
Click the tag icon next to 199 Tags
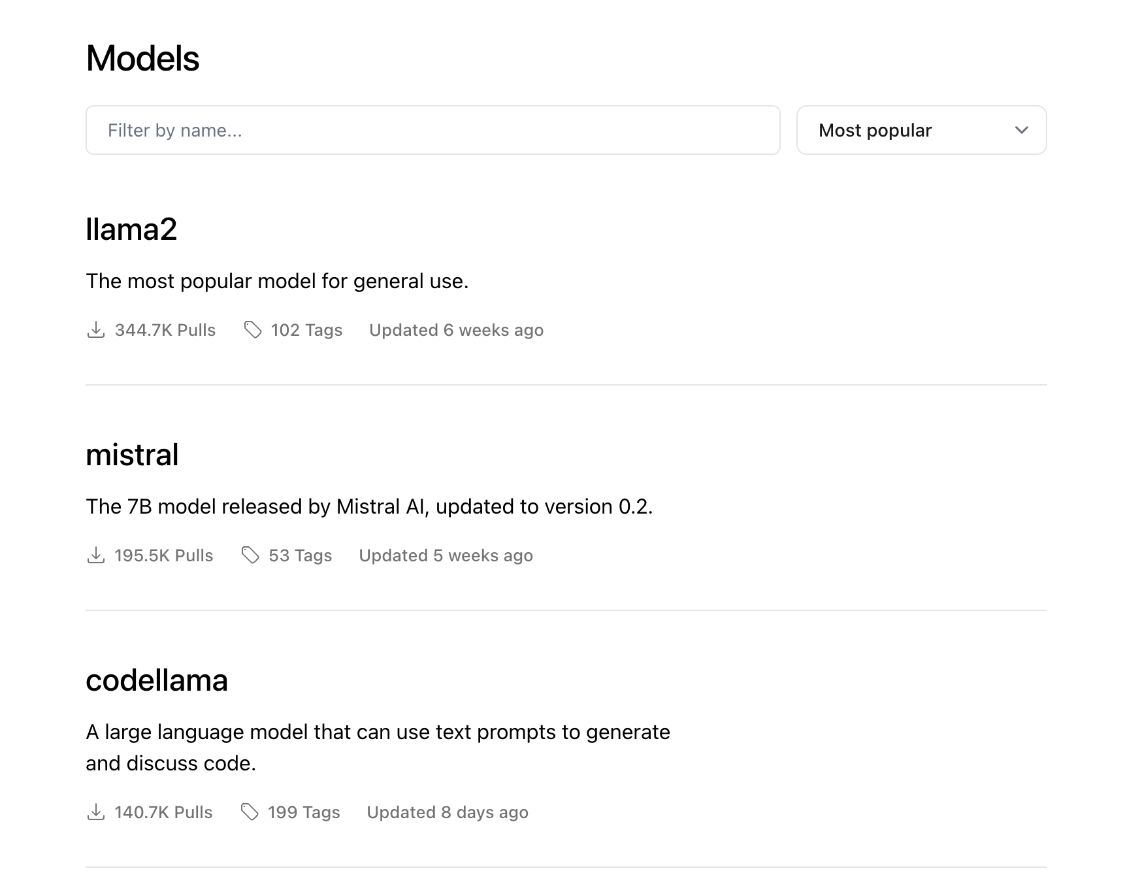(x=250, y=812)
